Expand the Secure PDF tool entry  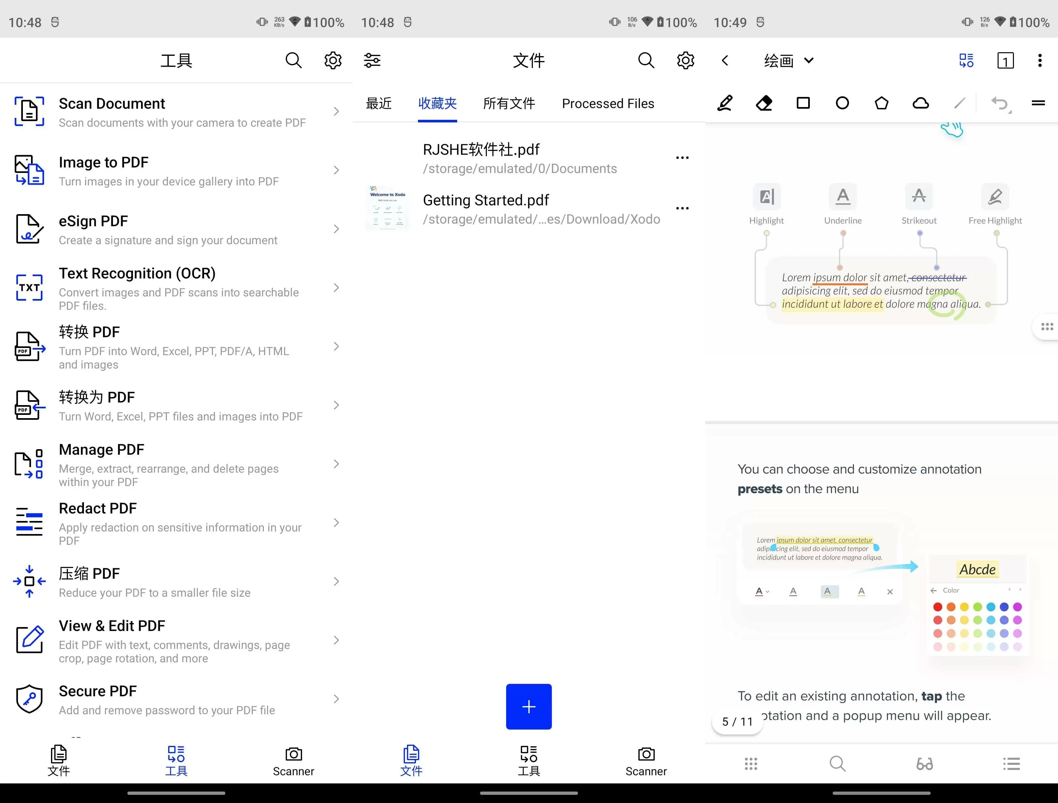point(336,699)
